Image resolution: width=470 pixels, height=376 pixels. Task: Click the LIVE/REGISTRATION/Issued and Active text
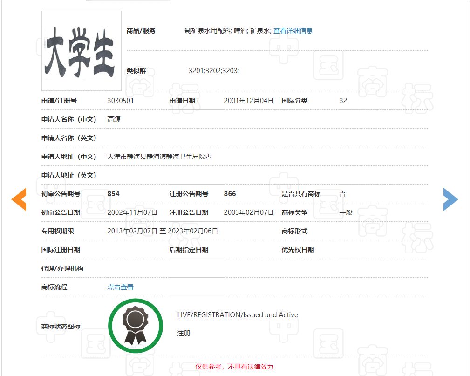[x=237, y=315]
